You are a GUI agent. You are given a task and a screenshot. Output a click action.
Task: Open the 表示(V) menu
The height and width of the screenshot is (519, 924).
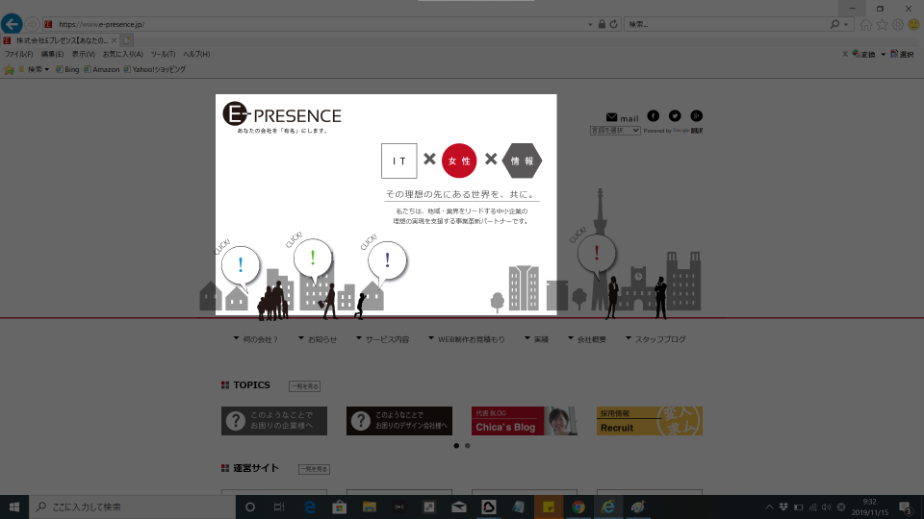pos(83,54)
